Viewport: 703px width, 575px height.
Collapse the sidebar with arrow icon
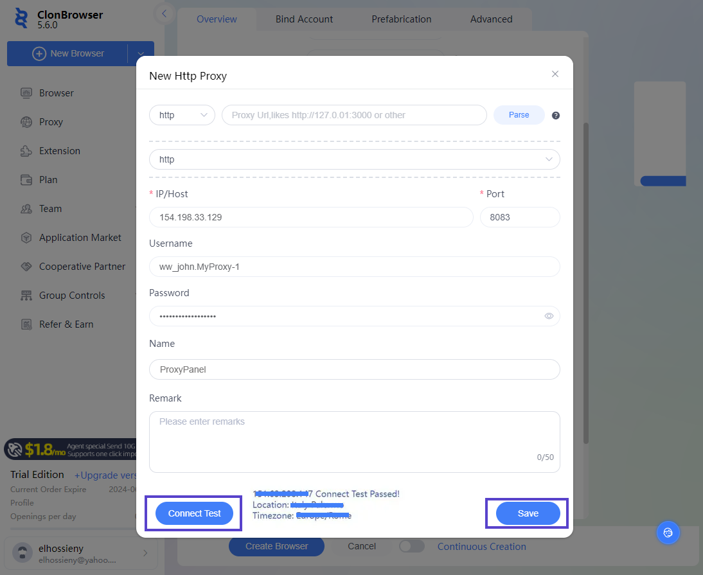[x=165, y=13]
